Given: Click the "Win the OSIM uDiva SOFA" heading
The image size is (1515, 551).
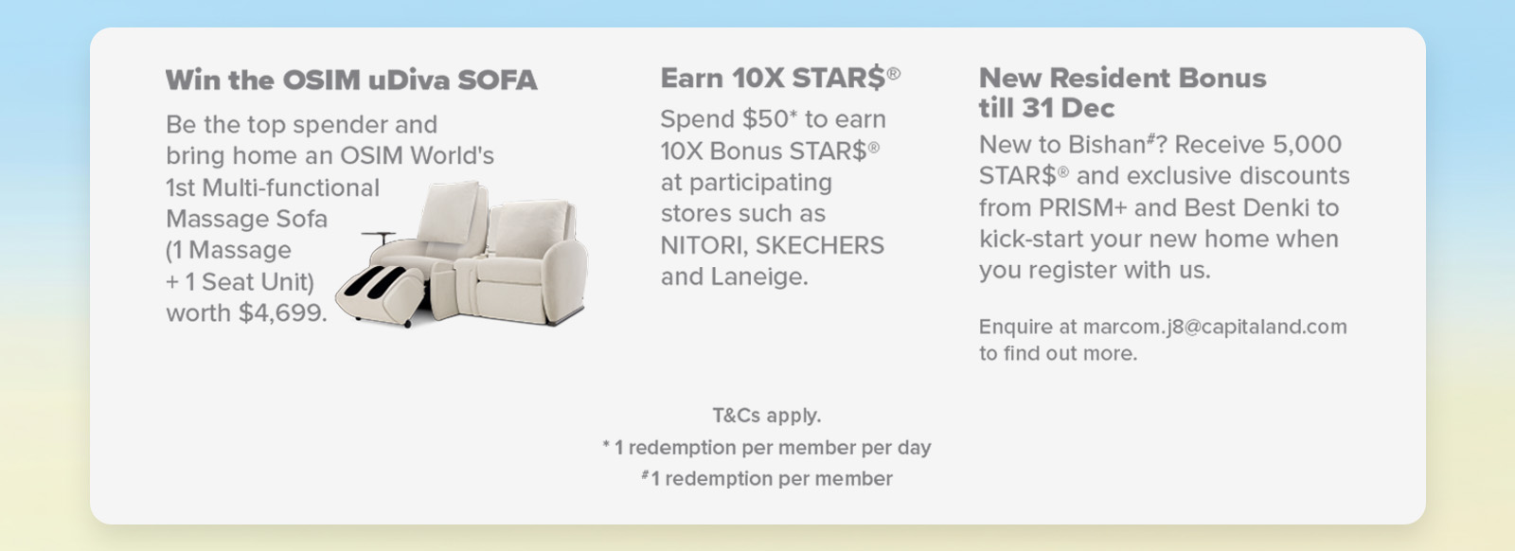Looking at the screenshot, I should click(351, 80).
